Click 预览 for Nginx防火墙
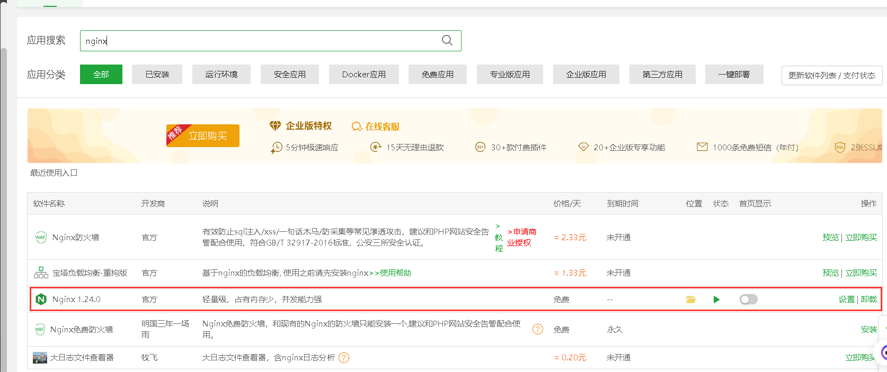This screenshot has width=887, height=372. pyautogui.click(x=831, y=237)
